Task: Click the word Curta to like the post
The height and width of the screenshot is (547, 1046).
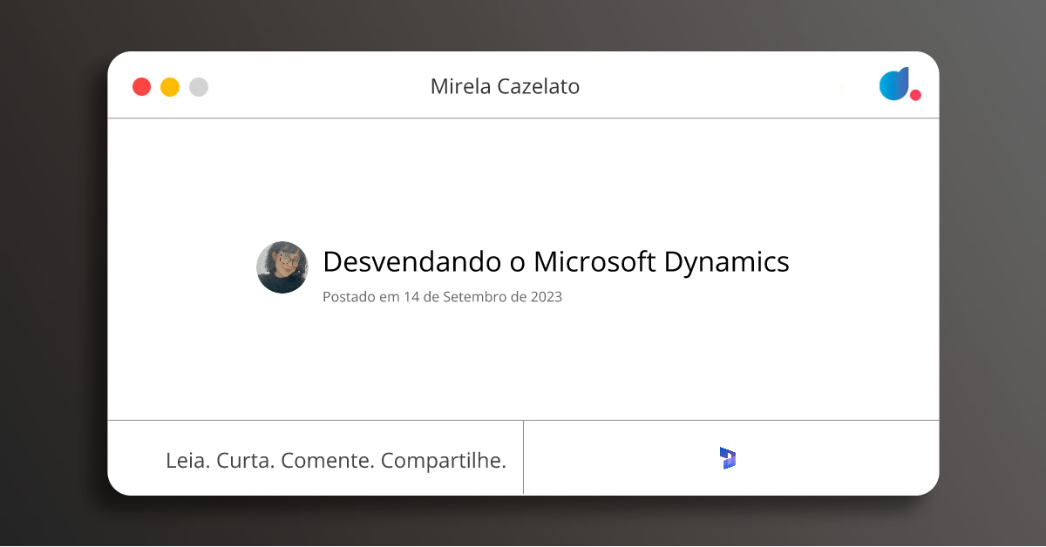Action: (245, 459)
